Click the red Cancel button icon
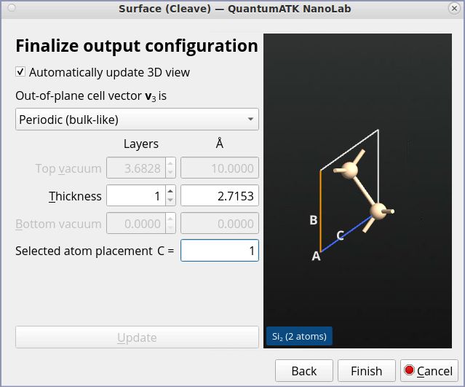The height and width of the screenshot is (387, 465). tap(409, 371)
